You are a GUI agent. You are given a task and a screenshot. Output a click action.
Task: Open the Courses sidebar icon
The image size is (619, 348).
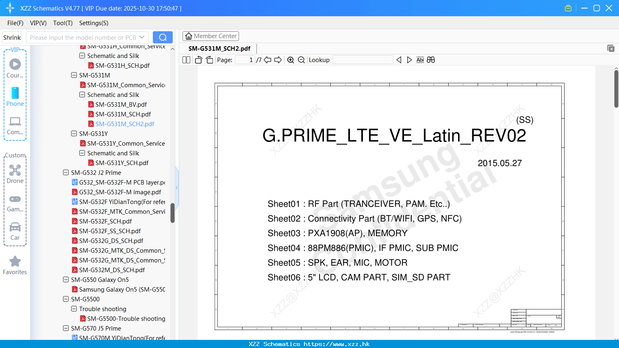point(15,64)
